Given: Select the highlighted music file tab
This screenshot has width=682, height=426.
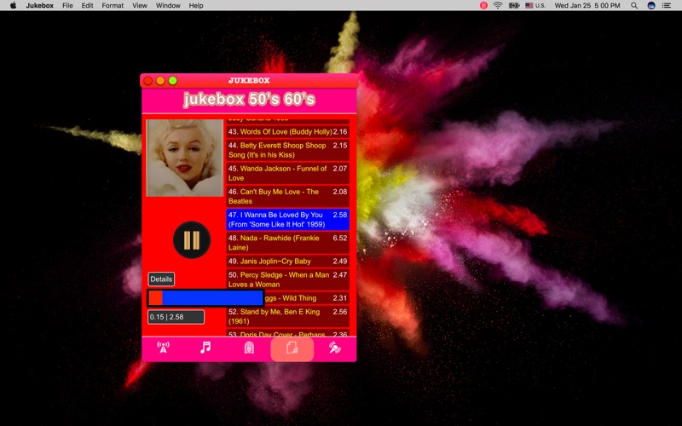Looking at the screenshot, I should click(x=292, y=348).
